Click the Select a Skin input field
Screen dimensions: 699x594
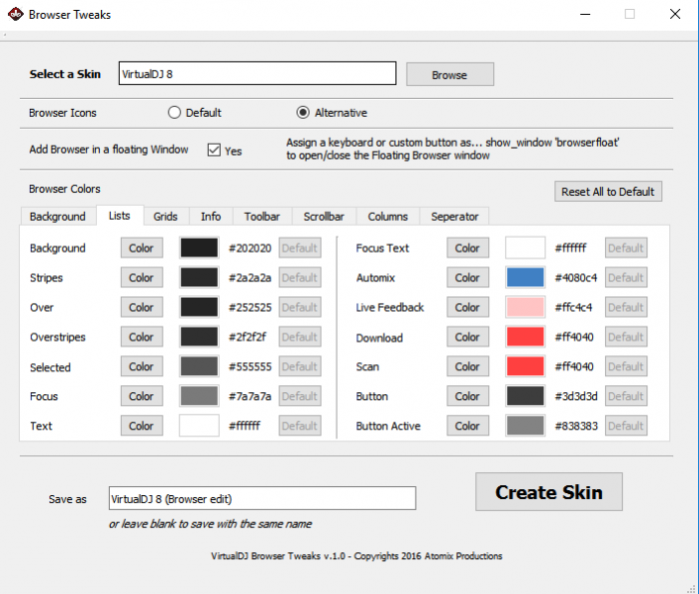click(x=257, y=73)
